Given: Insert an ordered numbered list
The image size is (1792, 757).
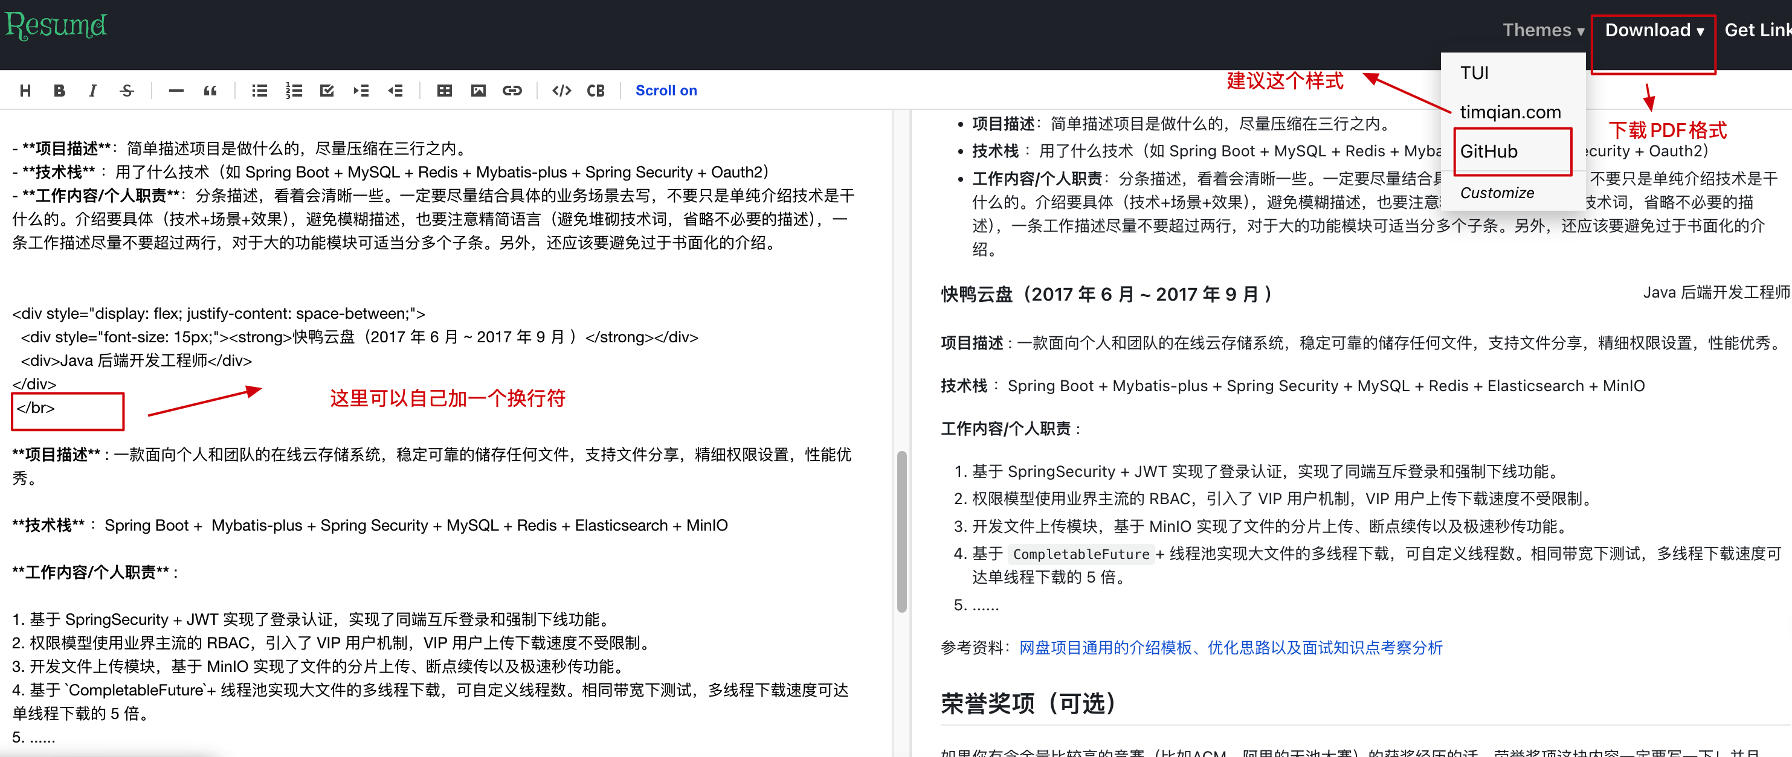Looking at the screenshot, I should [x=294, y=91].
